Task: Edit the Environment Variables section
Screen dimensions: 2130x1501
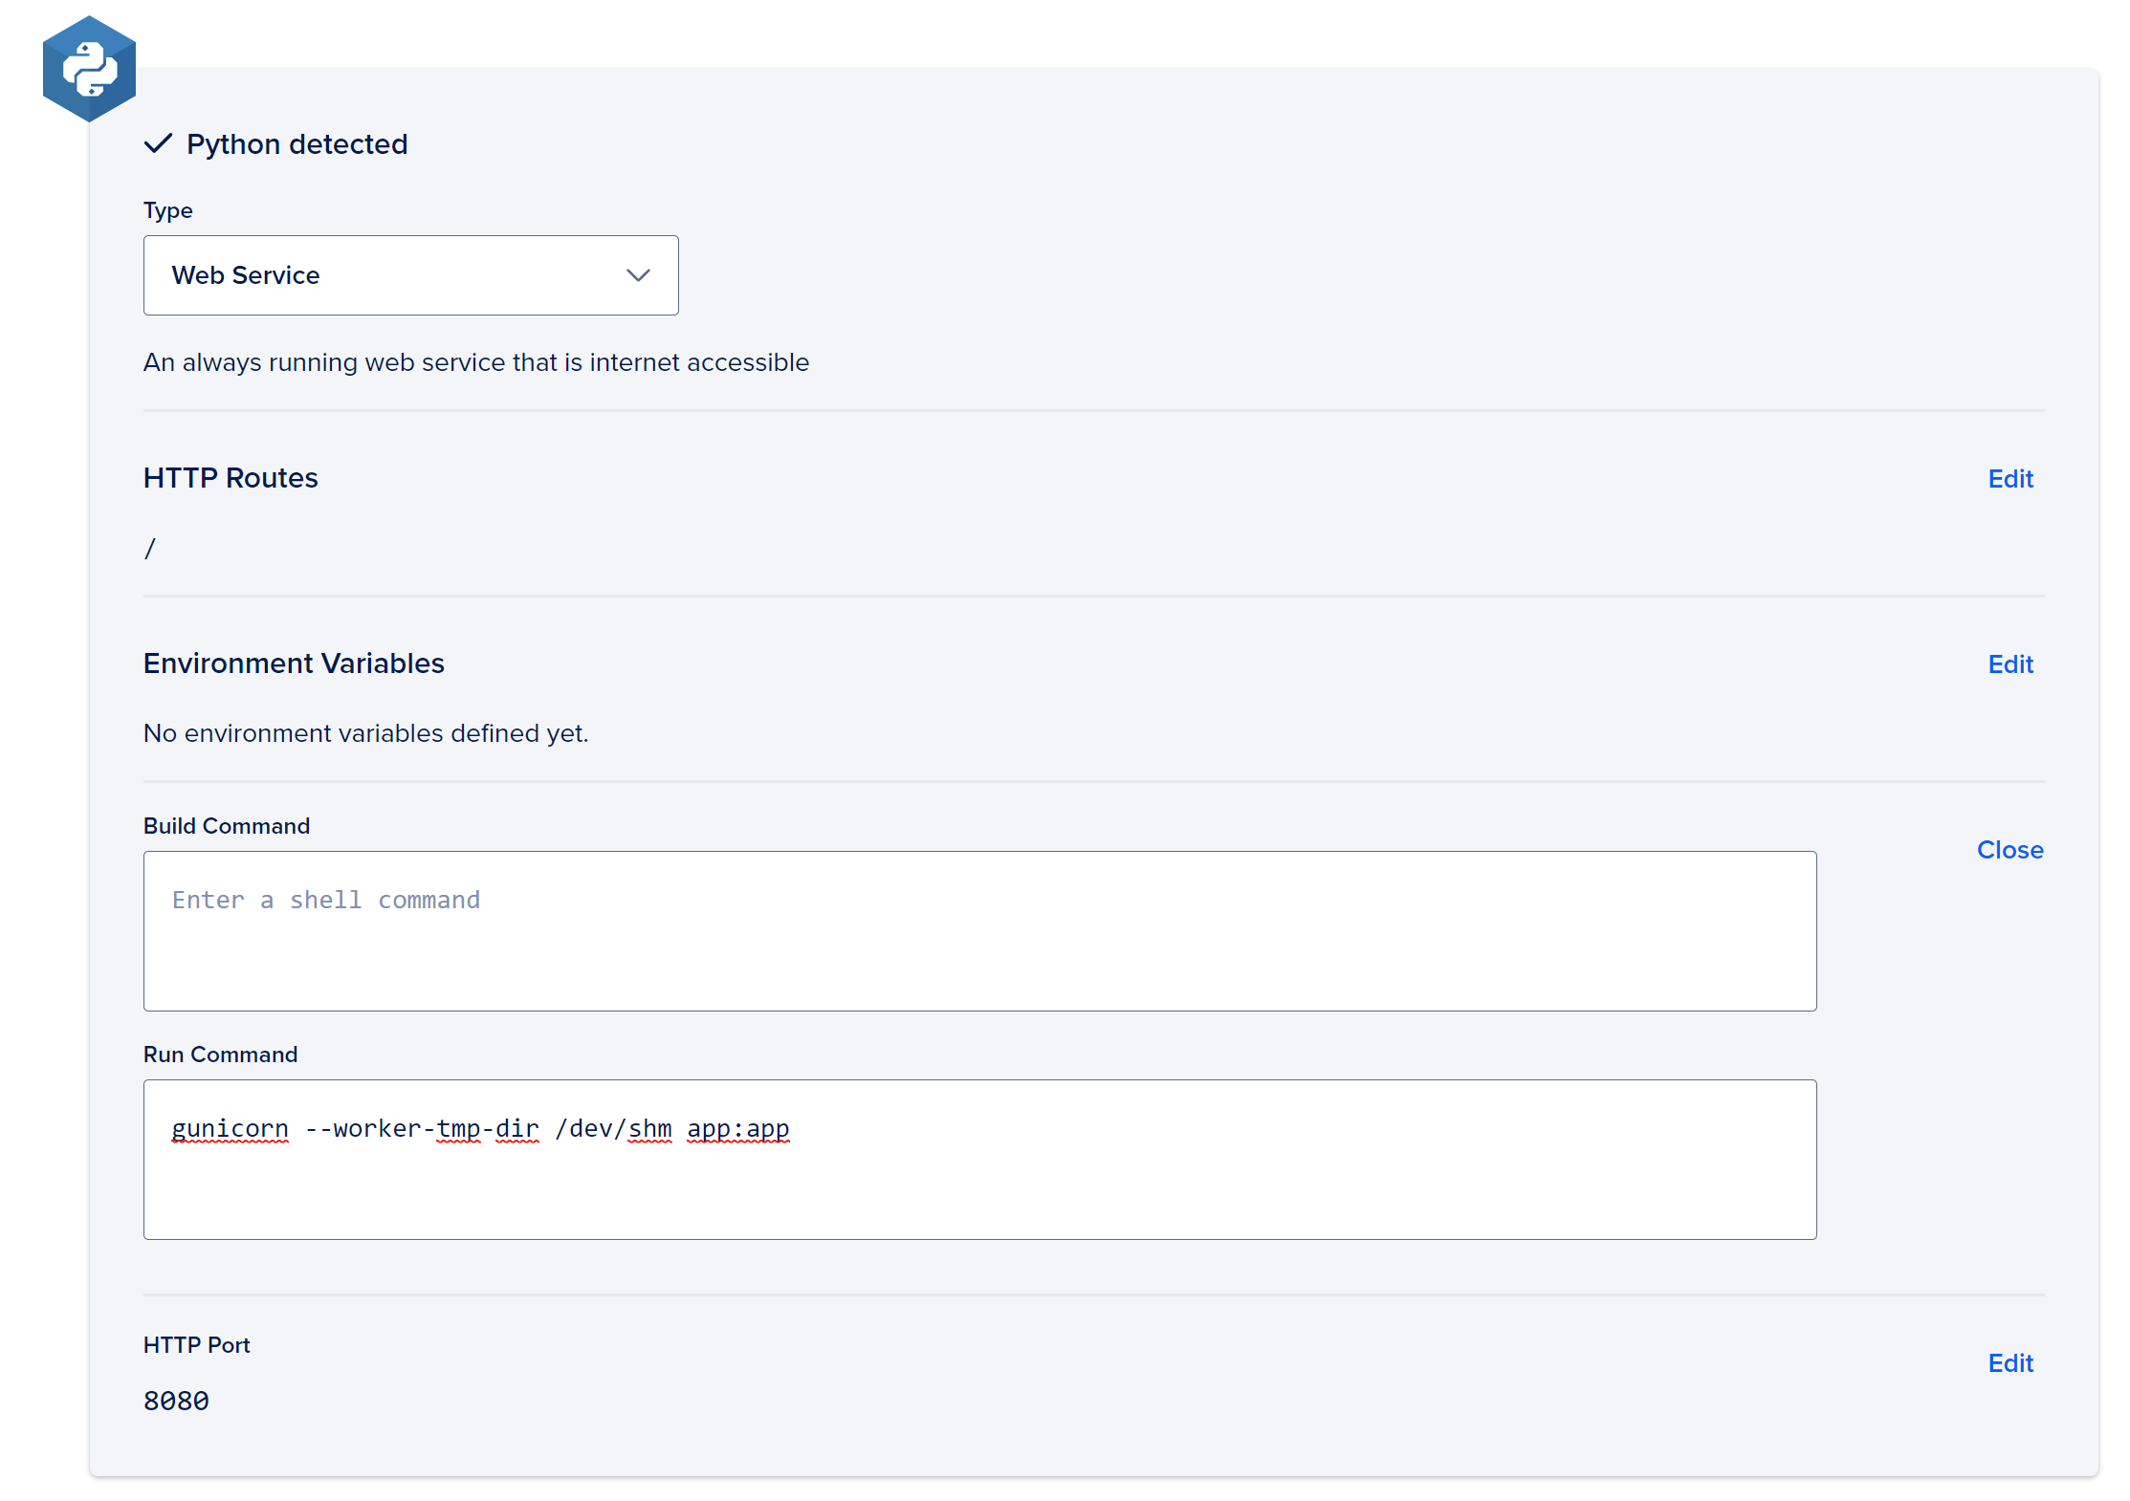Action: coord(2009,663)
